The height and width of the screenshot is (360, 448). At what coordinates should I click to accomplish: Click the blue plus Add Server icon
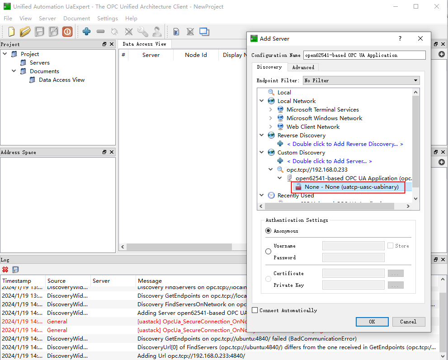(x=86, y=32)
